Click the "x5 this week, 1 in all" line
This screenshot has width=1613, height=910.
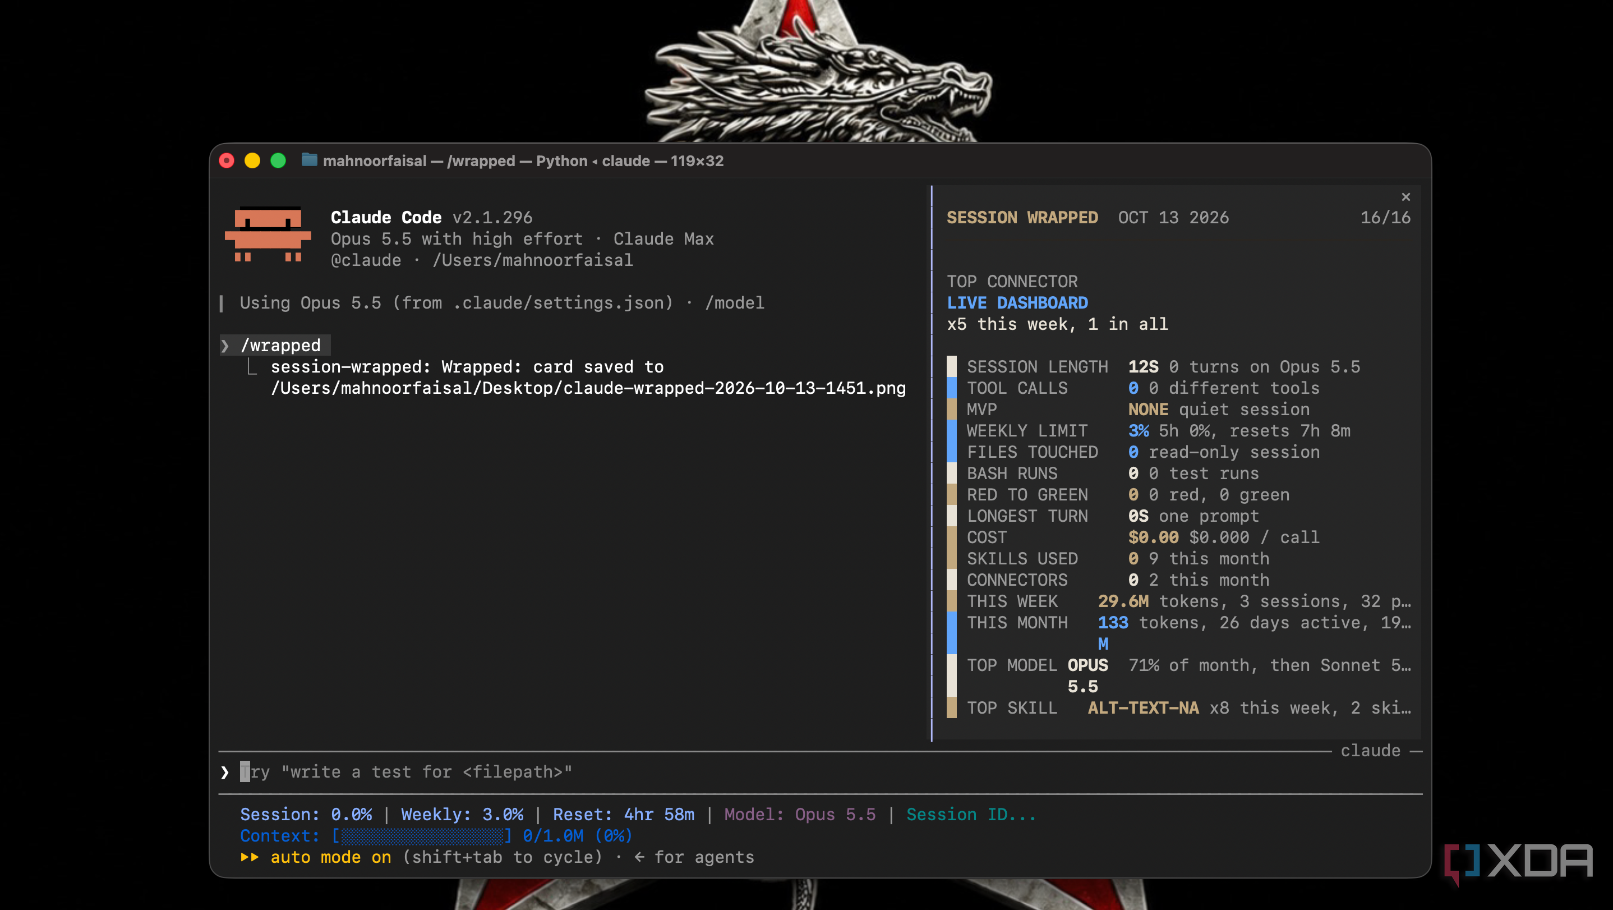(1058, 324)
